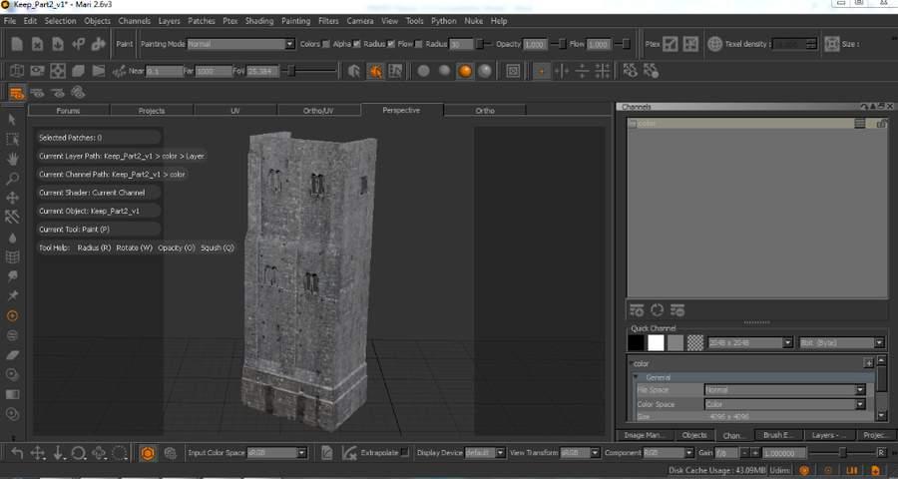
Task: Click the Texel density globe icon
Action: pyautogui.click(x=714, y=44)
